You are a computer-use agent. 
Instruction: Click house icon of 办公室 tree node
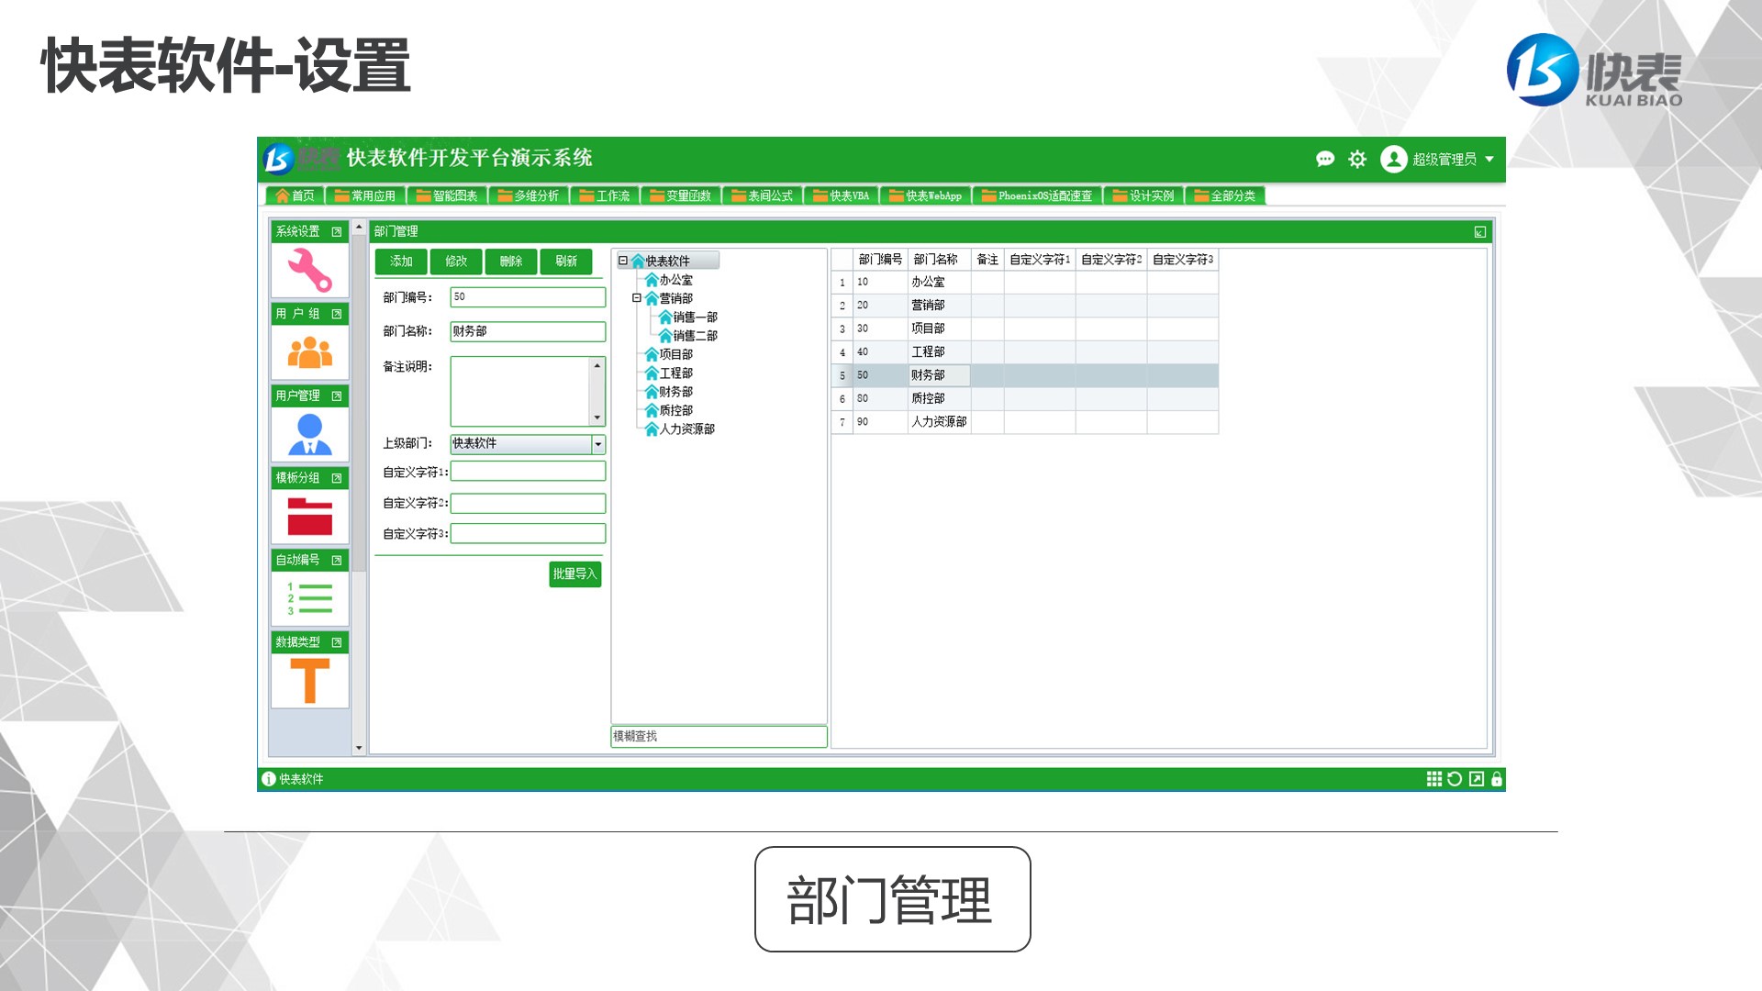pos(652,280)
